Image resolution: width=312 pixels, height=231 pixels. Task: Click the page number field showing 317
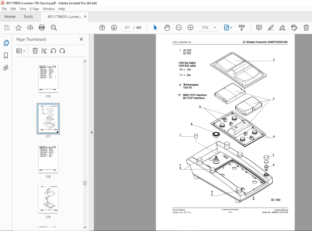pos(127,28)
